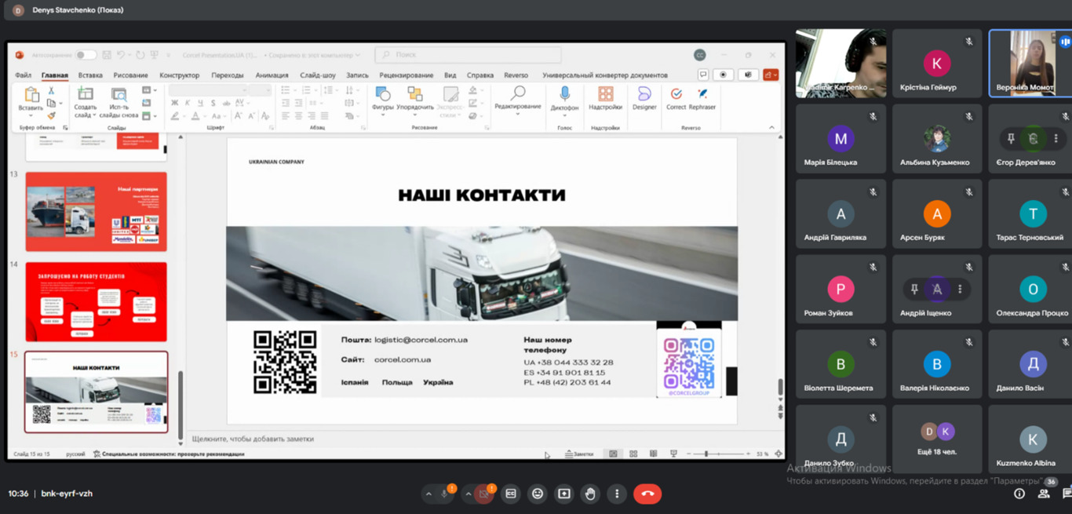Open more options on Андрій Іщенко tile
1072x514 pixels.
tap(960, 289)
